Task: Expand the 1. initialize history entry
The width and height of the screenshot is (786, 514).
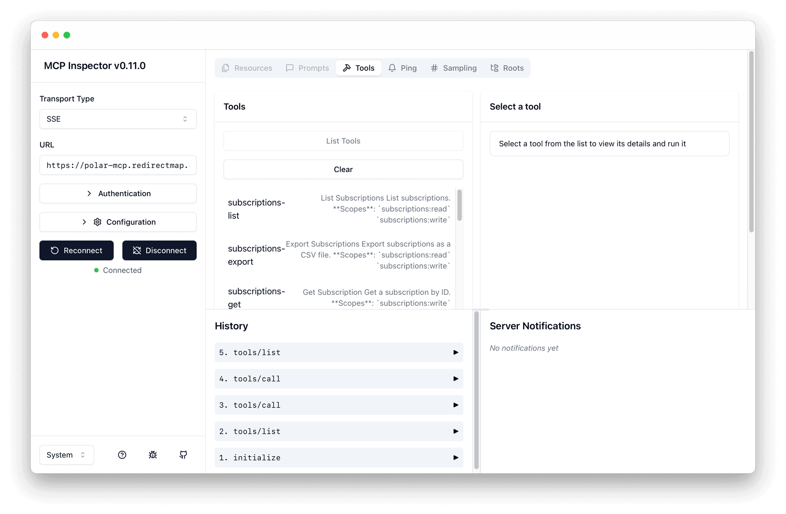Action: tap(339, 457)
